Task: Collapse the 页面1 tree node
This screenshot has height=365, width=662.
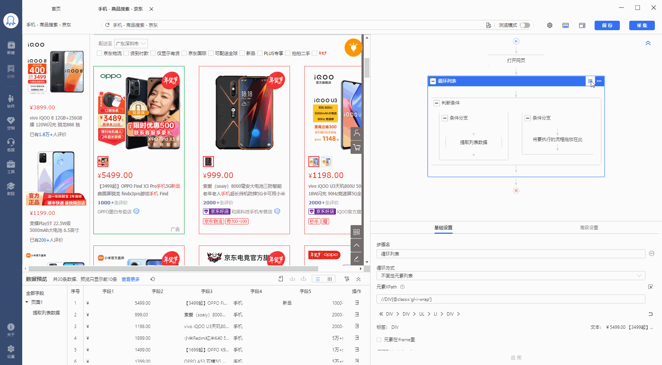Action: click(x=27, y=302)
